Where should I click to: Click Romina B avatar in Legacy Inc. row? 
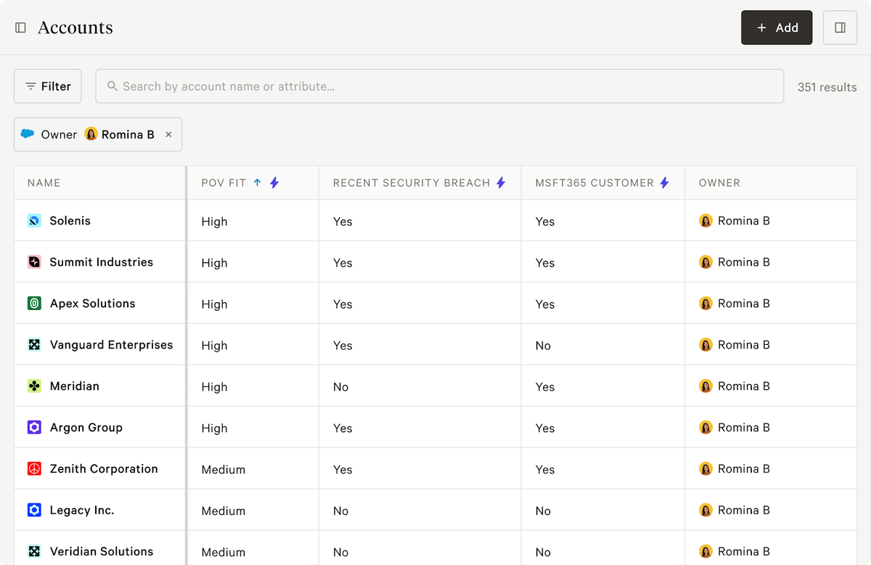(x=706, y=511)
